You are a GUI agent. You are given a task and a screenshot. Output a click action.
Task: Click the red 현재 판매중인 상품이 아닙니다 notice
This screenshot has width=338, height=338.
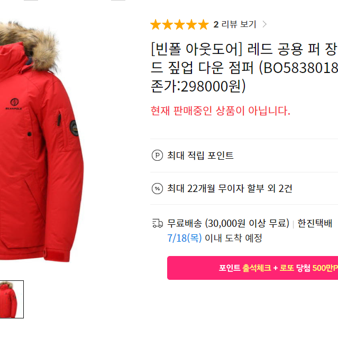click(220, 111)
